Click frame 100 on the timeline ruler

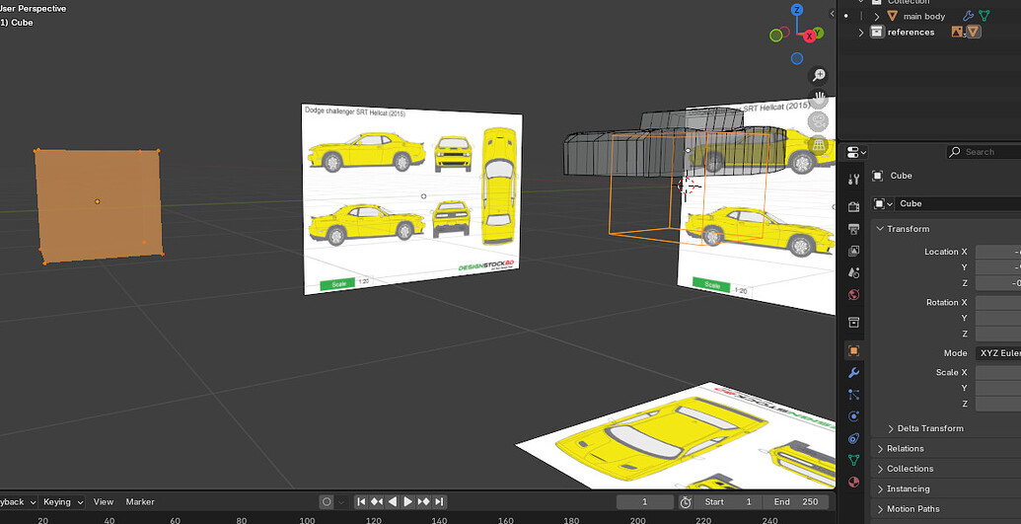click(x=307, y=520)
